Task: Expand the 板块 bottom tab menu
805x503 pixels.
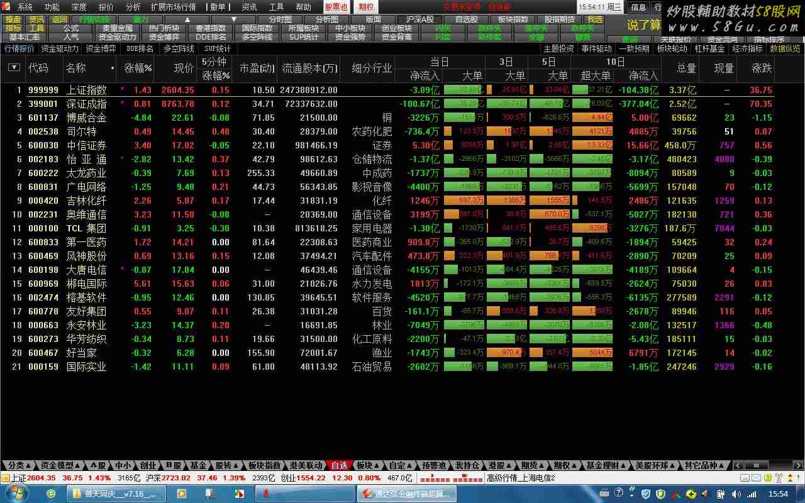Action: (x=367, y=465)
